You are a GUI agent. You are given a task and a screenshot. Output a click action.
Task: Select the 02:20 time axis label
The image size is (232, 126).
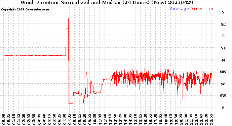tap(24, 119)
